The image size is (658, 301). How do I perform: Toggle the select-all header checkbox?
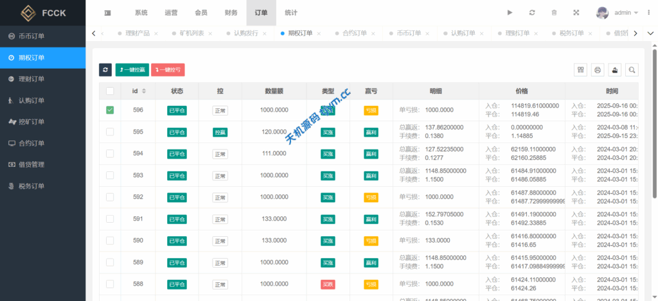tap(110, 91)
